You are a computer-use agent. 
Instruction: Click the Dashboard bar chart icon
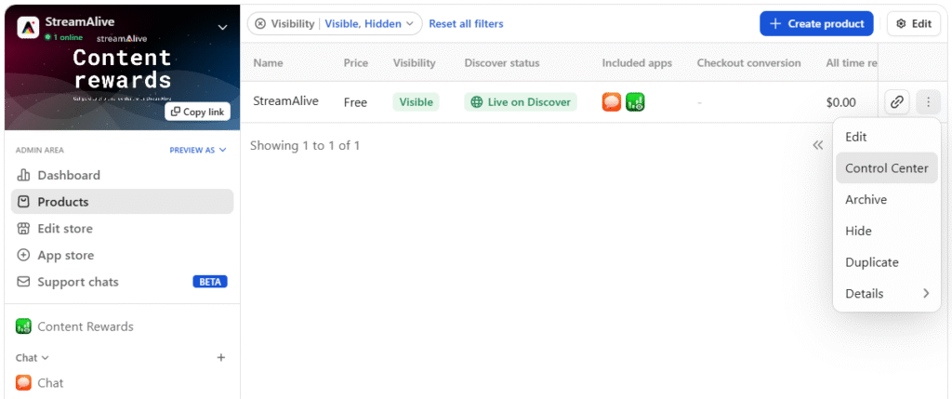23,176
